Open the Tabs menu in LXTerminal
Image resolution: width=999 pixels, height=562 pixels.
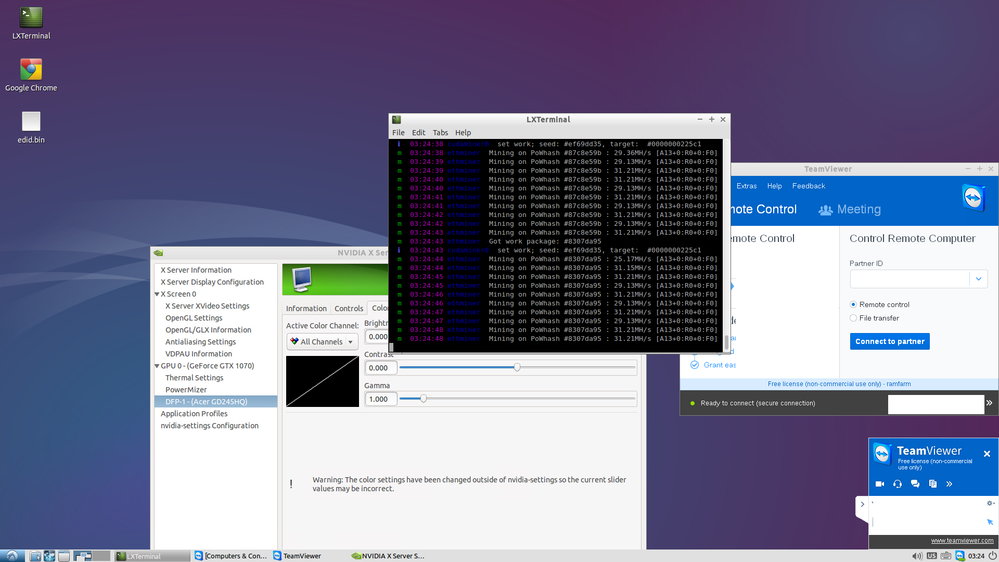pos(440,133)
